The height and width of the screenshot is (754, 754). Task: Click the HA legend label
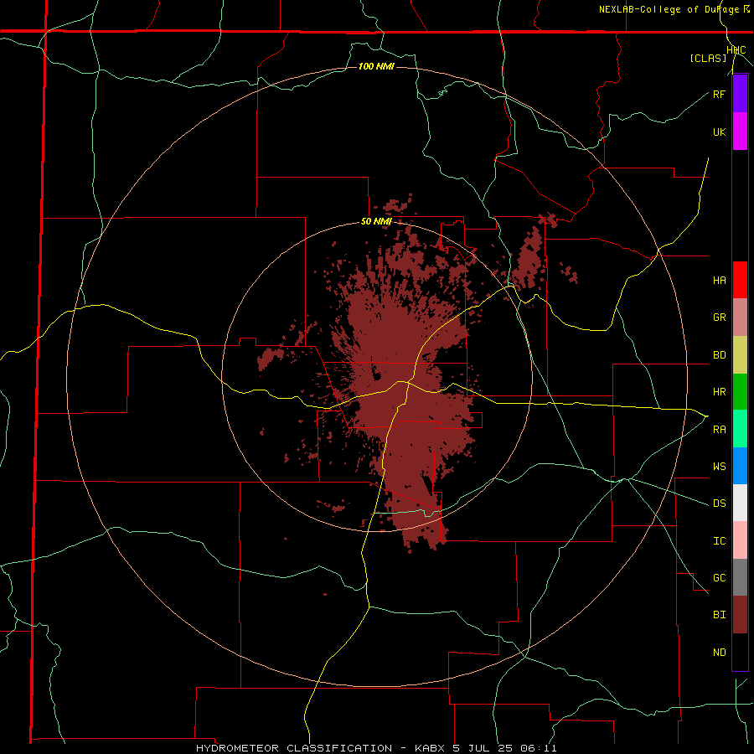coord(719,281)
